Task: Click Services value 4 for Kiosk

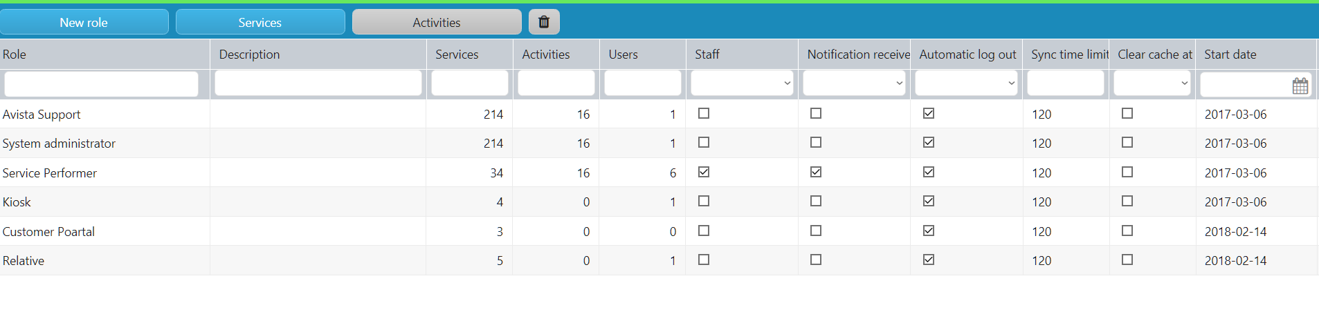Action: tap(500, 202)
